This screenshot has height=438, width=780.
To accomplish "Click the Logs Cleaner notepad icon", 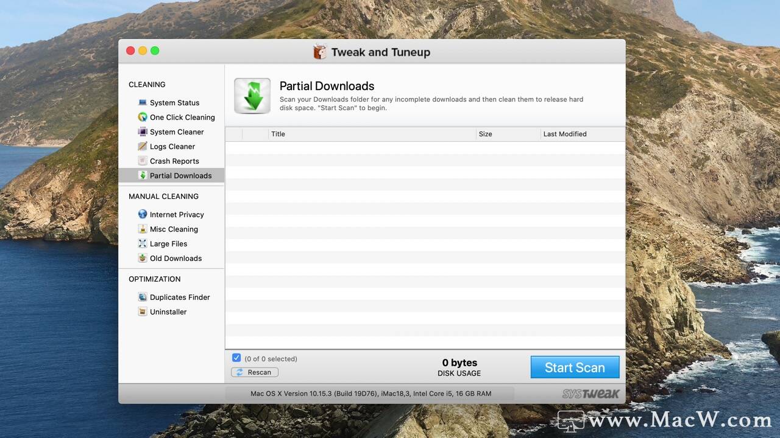I will click(143, 147).
